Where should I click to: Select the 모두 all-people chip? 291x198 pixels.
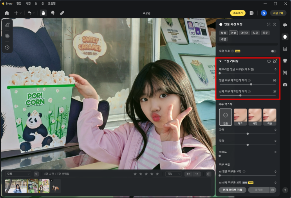coord(266,33)
